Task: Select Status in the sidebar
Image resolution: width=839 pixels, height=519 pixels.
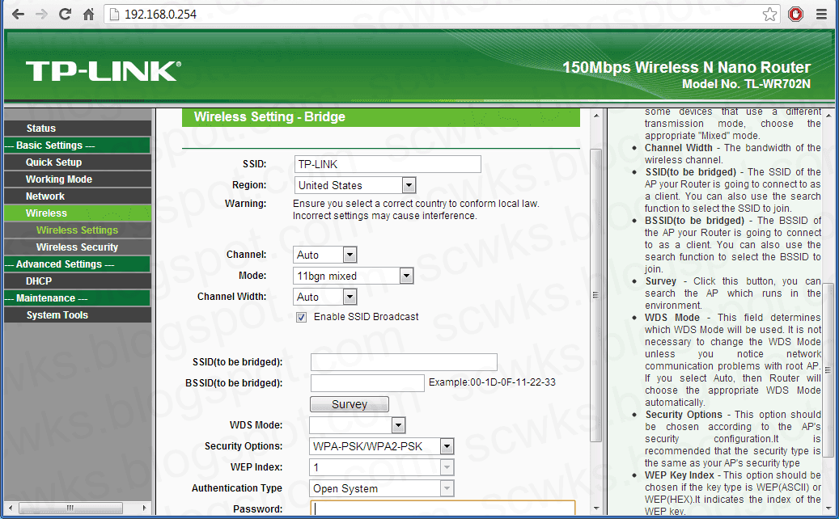Action: click(x=77, y=128)
